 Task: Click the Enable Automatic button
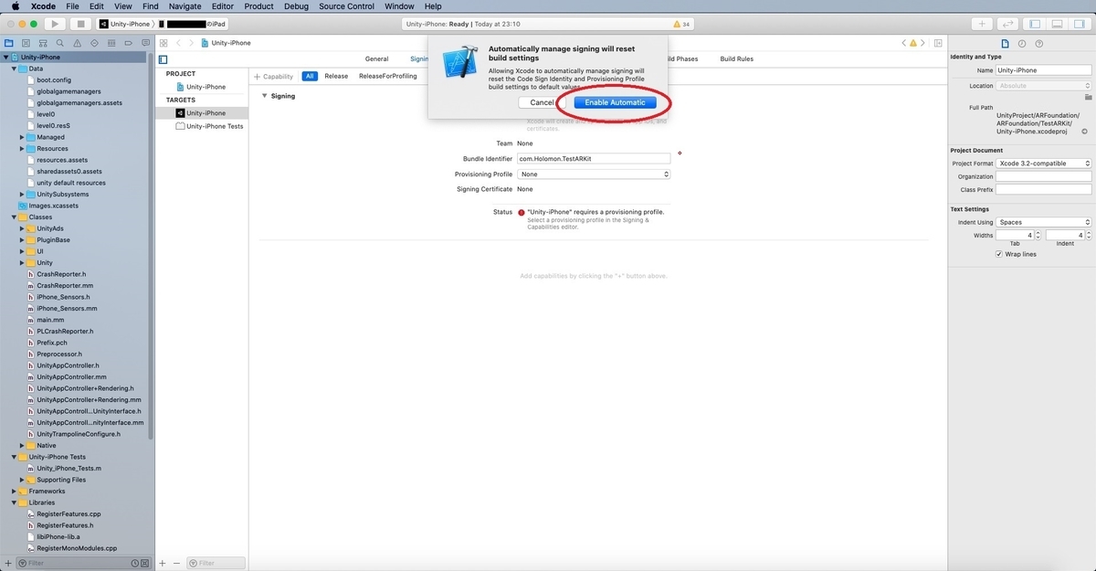(616, 102)
